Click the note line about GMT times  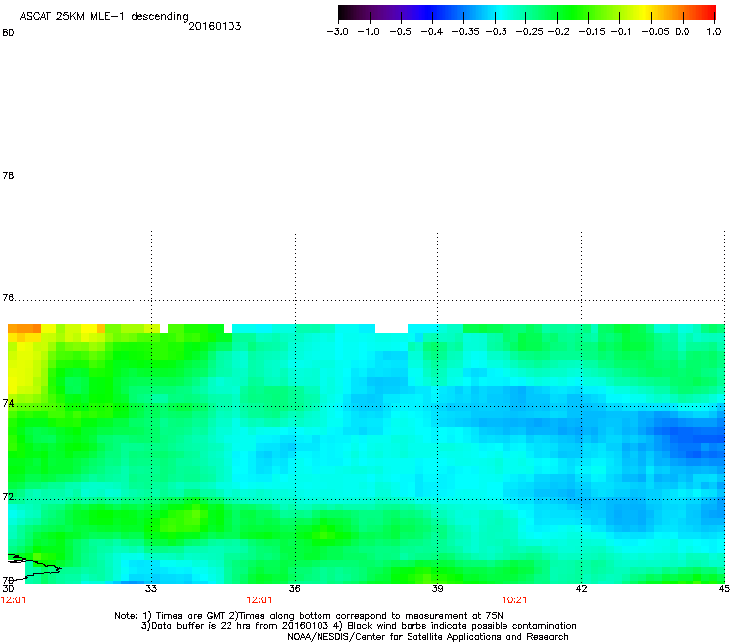(309, 616)
